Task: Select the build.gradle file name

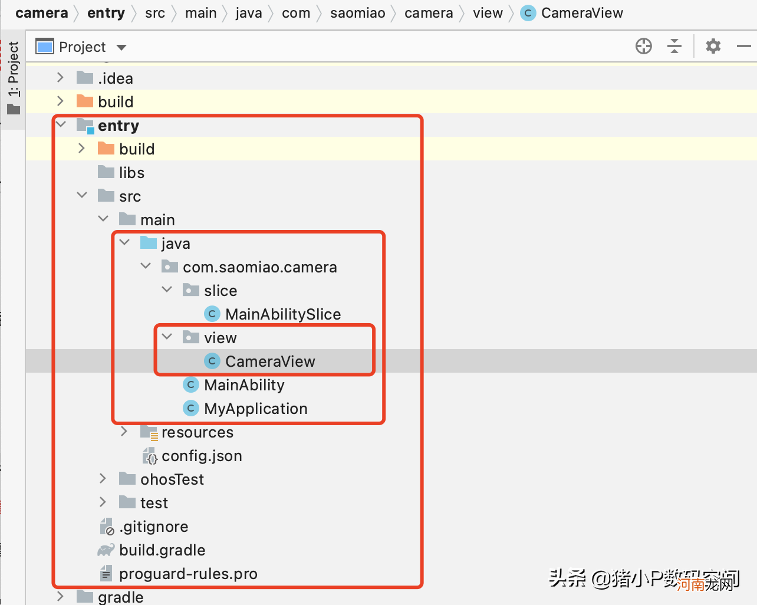Action: click(x=162, y=550)
